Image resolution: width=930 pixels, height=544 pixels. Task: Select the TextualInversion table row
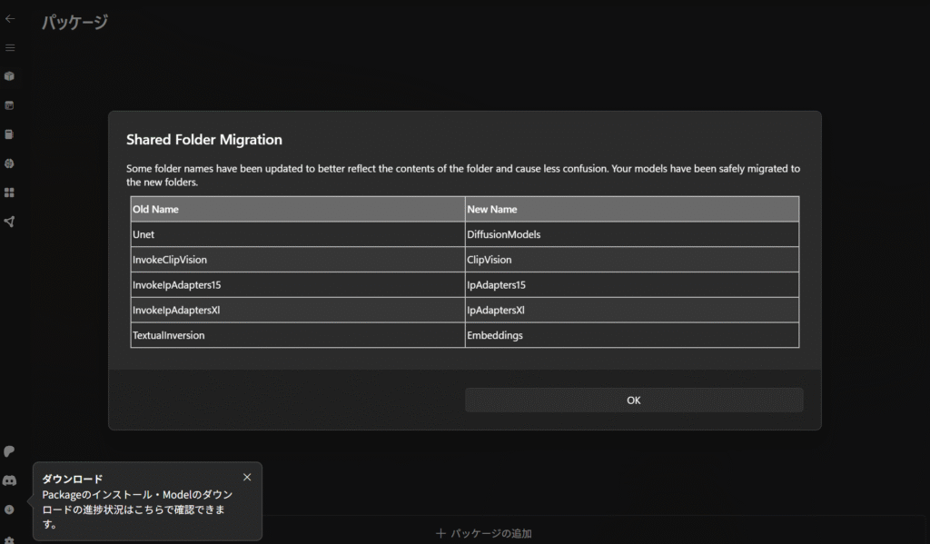pyautogui.click(x=297, y=335)
